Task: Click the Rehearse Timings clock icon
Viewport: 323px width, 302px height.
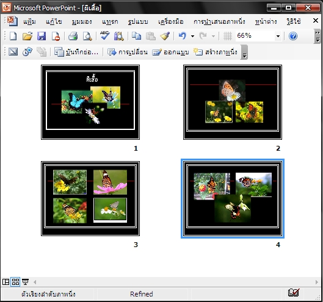Action: [27, 52]
